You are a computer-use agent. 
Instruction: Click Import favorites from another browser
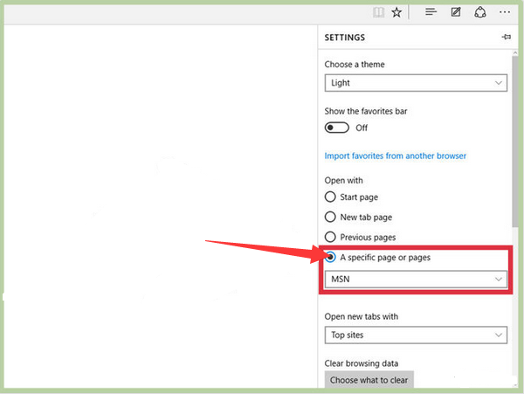coord(395,156)
